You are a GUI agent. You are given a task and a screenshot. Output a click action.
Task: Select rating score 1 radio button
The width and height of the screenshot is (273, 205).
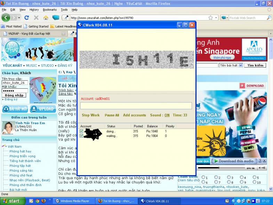(203, 177)
